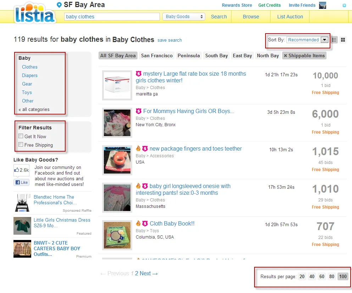Open the Little Girls Christmas Dress link
Image resolution: width=352 pixels, height=293 pixels.
62,223
